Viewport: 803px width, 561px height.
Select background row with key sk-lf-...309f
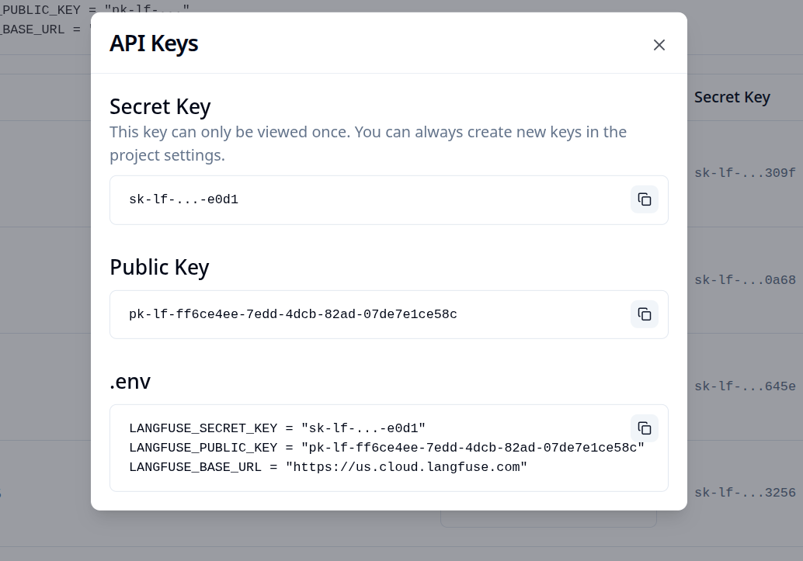pyautogui.click(x=746, y=173)
